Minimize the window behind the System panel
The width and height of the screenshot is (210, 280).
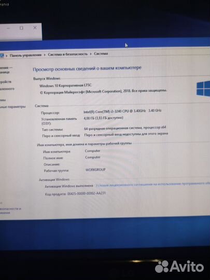tap(8, 28)
